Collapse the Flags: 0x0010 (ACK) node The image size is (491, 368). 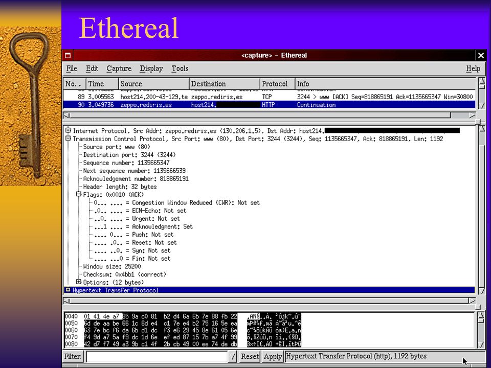79,194
